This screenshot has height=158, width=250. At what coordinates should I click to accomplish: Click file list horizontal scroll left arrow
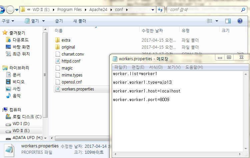51,138
